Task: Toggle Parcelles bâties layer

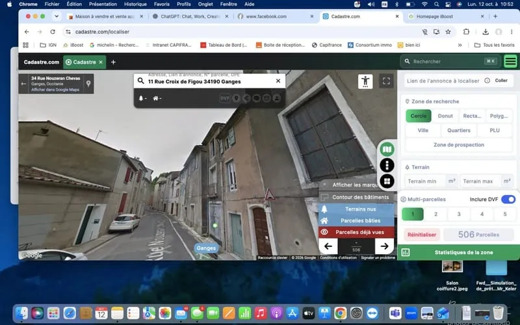Action: coord(356,220)
